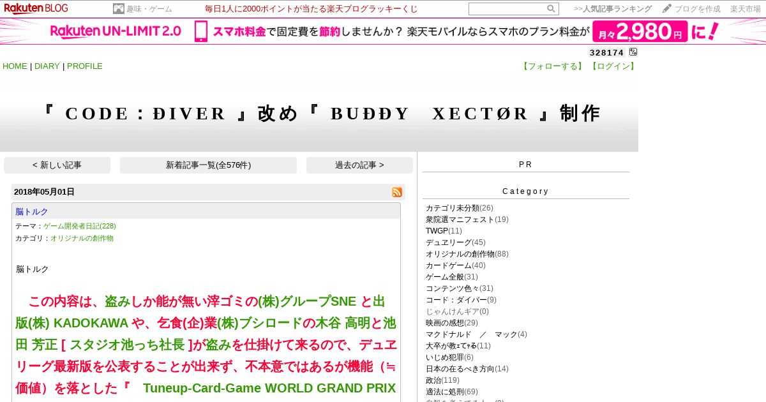The height and width of the screenshot is (402, 766).
Task: Click the じゃんけんギア(0) category text
Action: pyautogui.click(x=457, y=311)
